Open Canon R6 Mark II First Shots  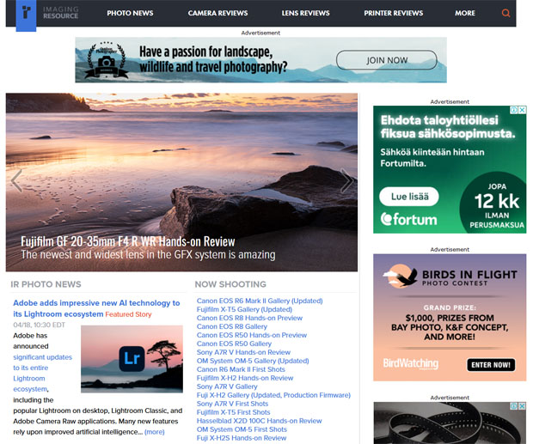[241, 369]
